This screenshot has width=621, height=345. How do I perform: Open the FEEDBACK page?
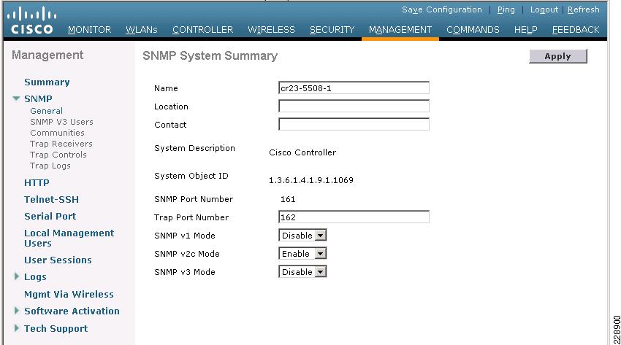(576, 30)
